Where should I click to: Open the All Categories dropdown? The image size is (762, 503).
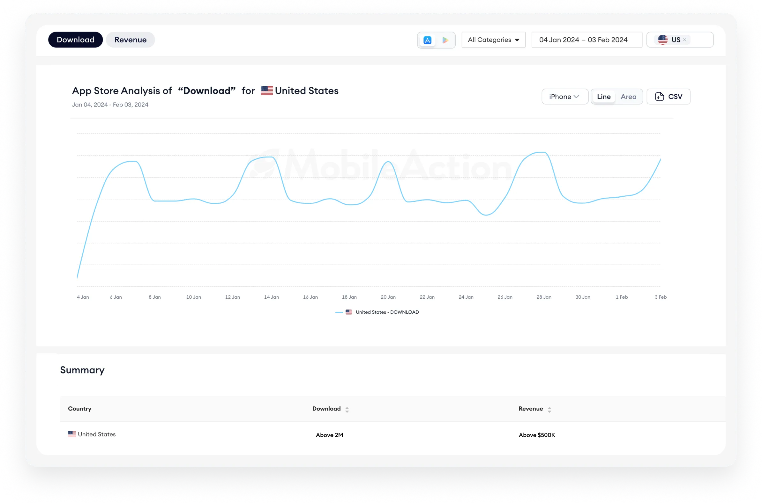493,40
